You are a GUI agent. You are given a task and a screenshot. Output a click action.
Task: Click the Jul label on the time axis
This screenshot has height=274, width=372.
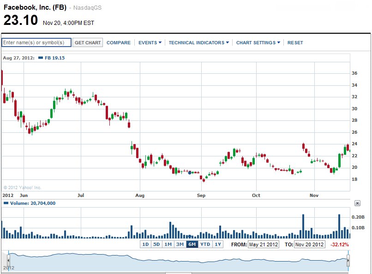click(x=81, y=195)
